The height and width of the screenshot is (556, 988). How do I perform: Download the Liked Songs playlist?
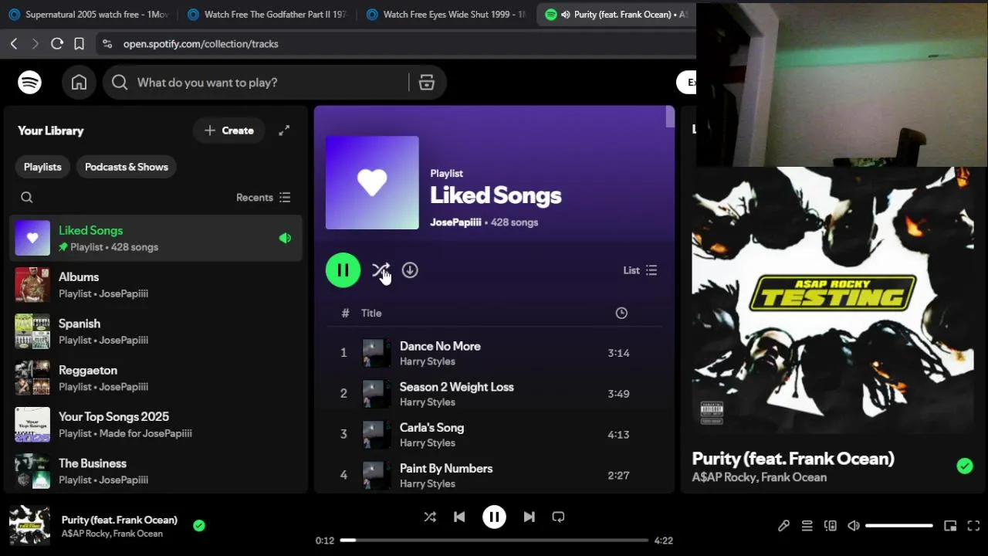(410, 270)
